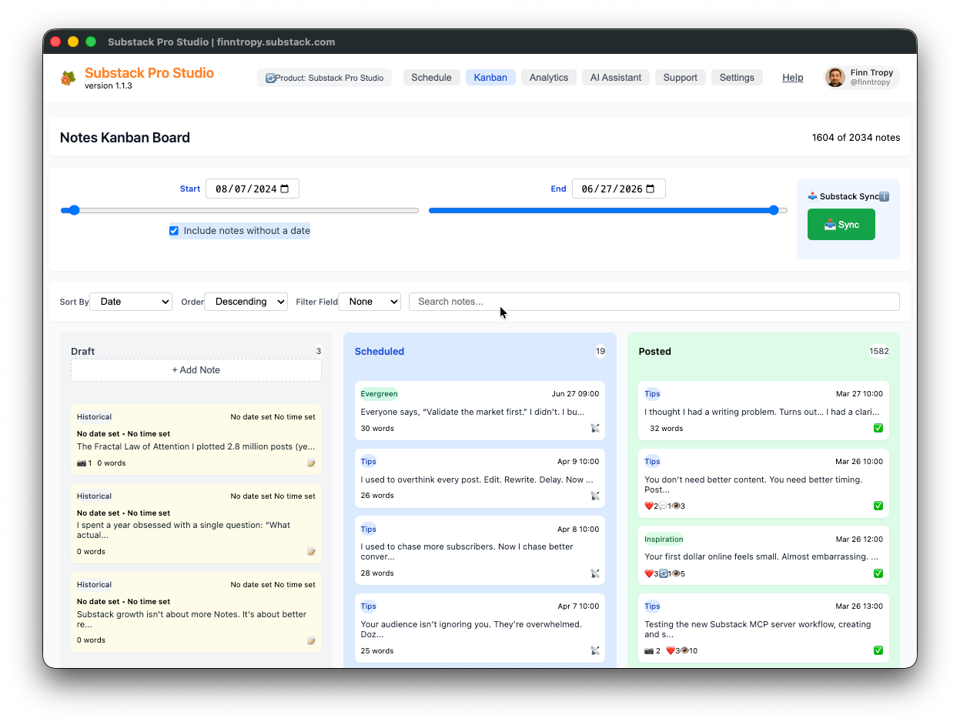Screen dimensions: 960x725
Task: Click the inbox icon left of the Substack Sync label
Action: pyautogui.click(x=813, y=196)
